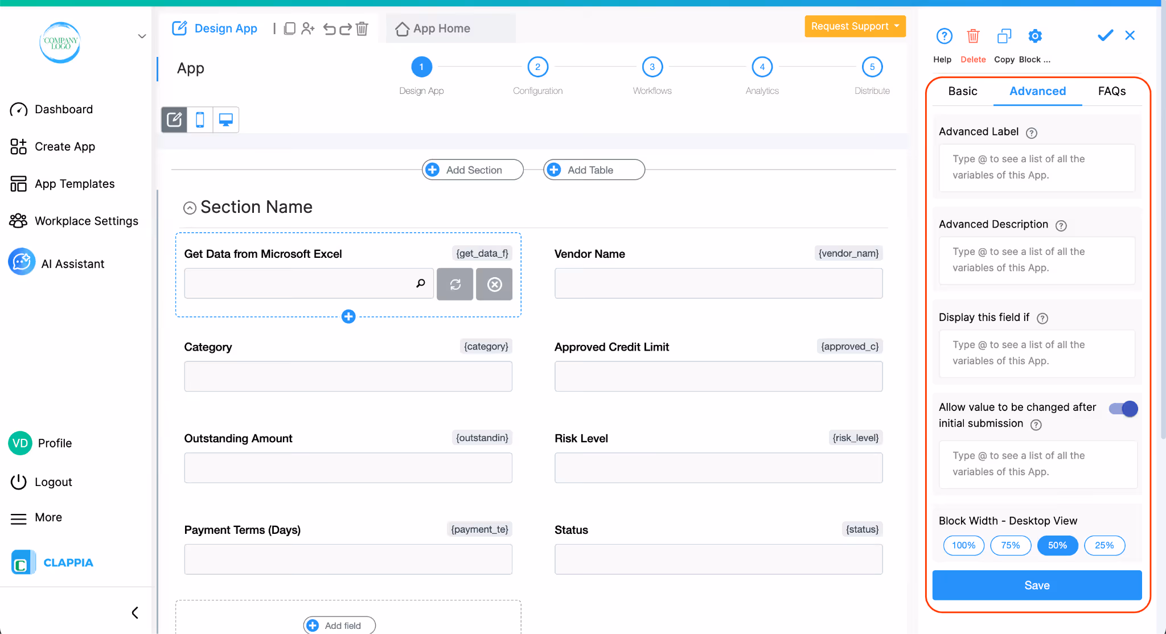Switch to the Advanced tab
Screen dimensions: 1166x634
[x=1037, y=91]
